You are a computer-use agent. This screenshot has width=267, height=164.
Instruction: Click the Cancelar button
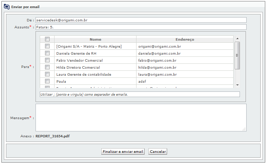(x=158, y=152)
